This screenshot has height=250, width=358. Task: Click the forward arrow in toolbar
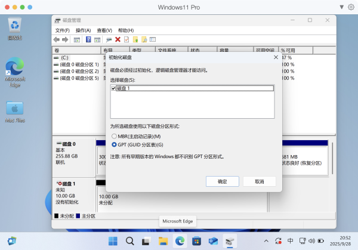[64, 39]
